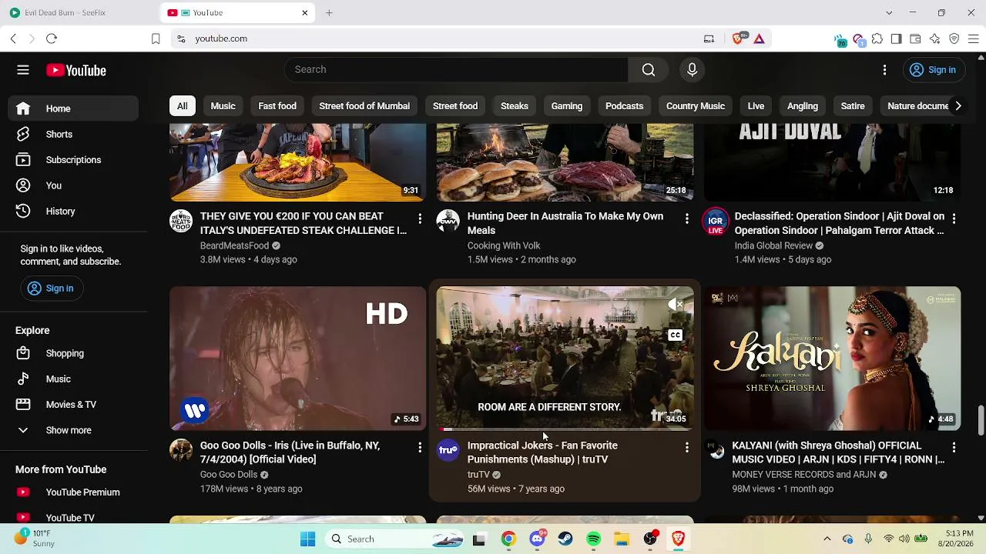
Task: Open the Goo Goo Dolls HD thumbnail
Action: click(298, 359)
